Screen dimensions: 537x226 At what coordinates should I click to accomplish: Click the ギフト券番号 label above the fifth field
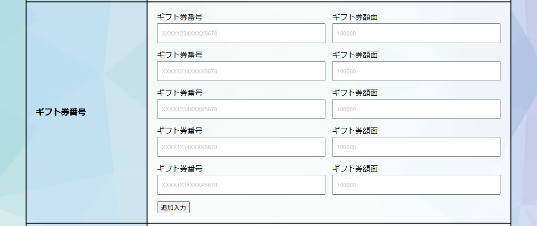(x=180, y=169)
